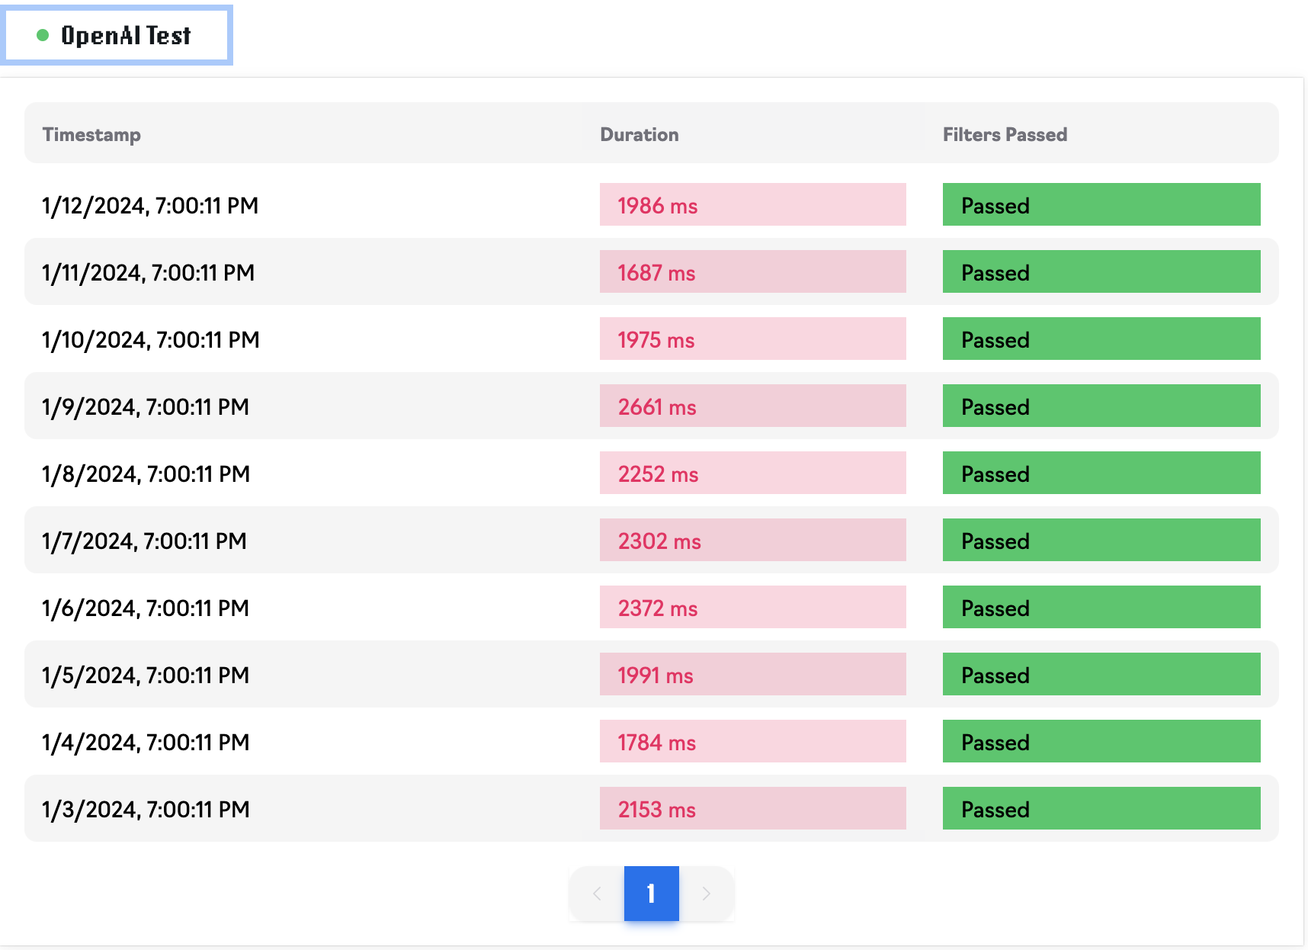Click the green status dot icon

click(x=43, y=35)
